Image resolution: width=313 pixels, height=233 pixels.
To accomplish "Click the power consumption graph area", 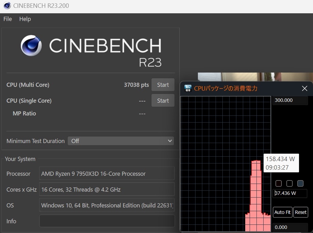I will [x=225, y=164].
